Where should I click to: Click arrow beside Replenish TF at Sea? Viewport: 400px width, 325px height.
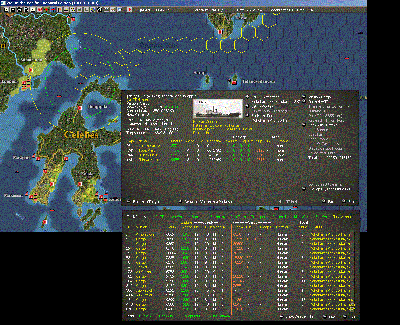click(304, 125)
